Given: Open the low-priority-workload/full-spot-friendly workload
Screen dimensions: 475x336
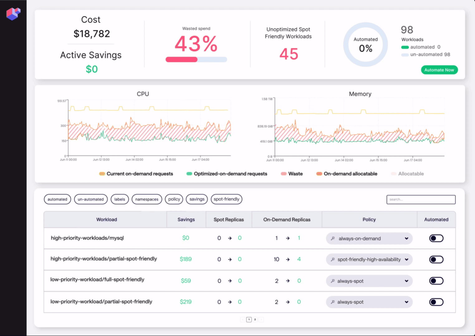Looking at the screenshot, I should click(97, 280).
